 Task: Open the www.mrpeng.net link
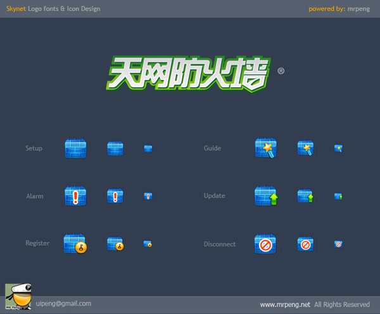[285, 305]
